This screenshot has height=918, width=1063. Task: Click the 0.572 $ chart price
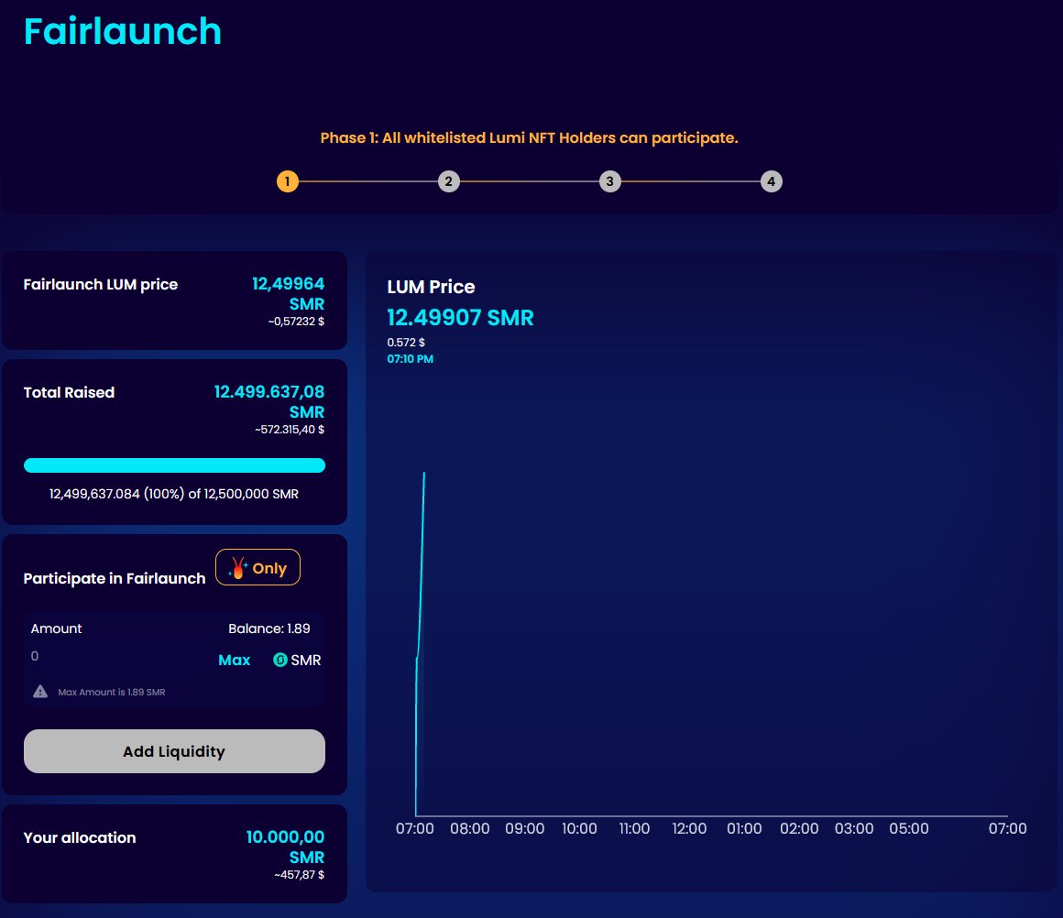pos(406,343)
